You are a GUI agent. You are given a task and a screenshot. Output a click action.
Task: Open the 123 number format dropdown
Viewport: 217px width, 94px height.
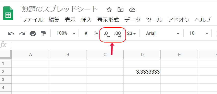pyautogui.click(x=130, y=33)
